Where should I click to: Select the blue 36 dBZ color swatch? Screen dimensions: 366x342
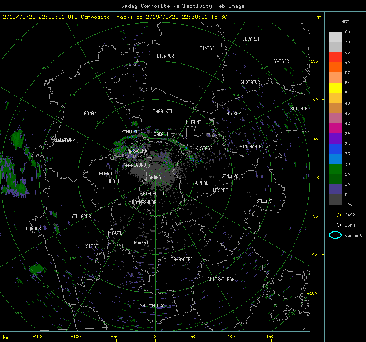[335, 148]
